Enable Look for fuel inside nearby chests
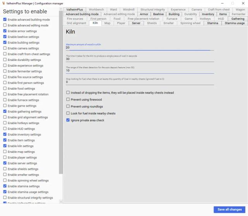Viewport: 248px width, 216px height. click(68, 113)
